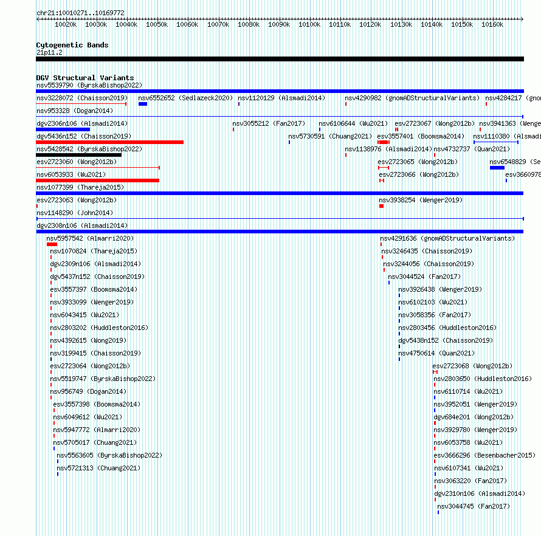This screenshot has height=536, width=541.
Task: Open variant nsv4750614 (Quan2021)
Action: point(436,353)
